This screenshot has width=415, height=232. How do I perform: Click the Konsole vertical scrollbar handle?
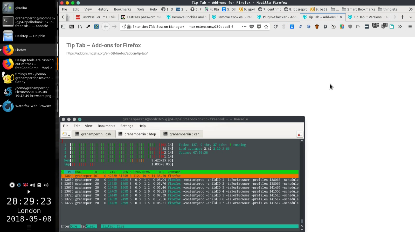click(x=302, y=221)
